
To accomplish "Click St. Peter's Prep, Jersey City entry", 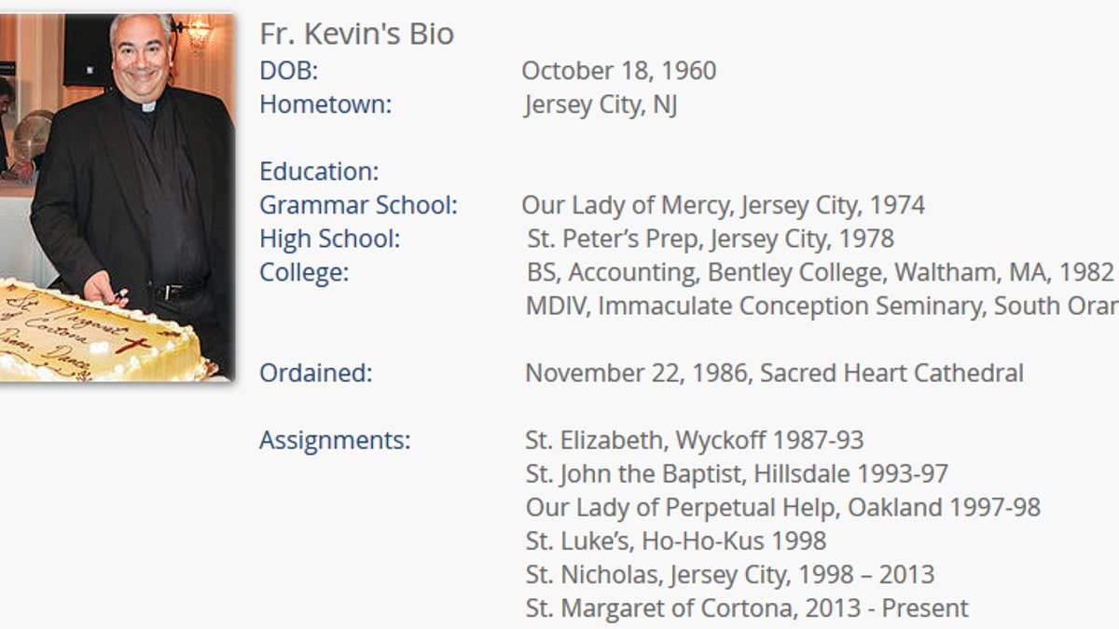I will [x=711, y=239].
